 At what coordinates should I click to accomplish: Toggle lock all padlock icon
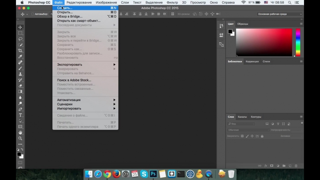pyautogui.click(x=262, y=136)
